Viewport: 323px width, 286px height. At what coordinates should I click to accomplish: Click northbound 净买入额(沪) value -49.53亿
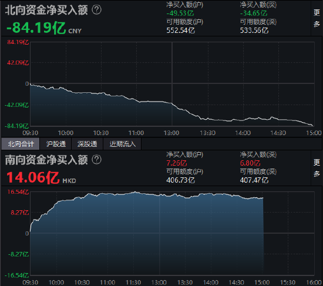180,14
